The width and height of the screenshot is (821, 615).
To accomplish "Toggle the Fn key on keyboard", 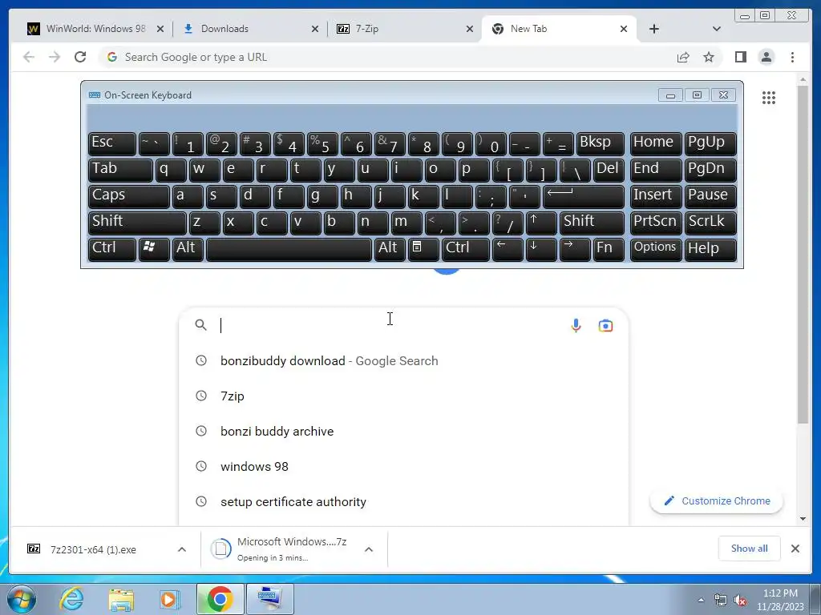I will pos(609,250).
